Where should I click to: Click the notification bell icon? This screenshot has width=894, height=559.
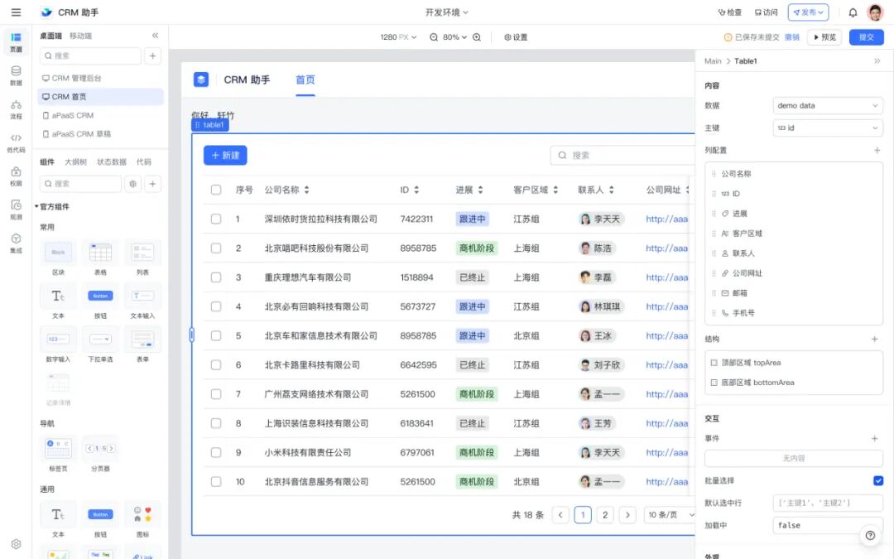[x=853, y=12]
